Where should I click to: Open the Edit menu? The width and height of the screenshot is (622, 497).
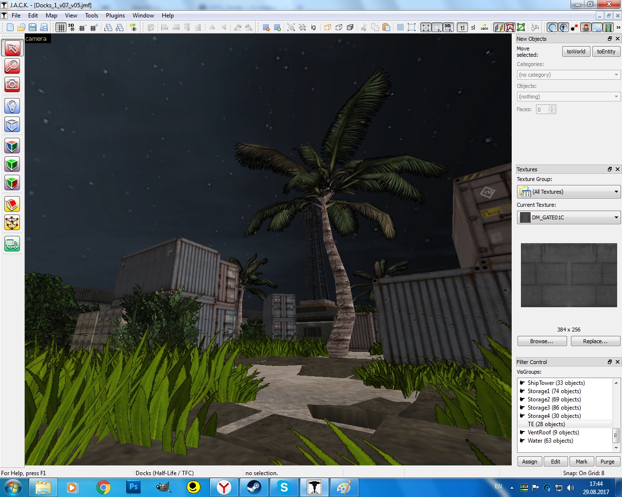coord(33,16)
